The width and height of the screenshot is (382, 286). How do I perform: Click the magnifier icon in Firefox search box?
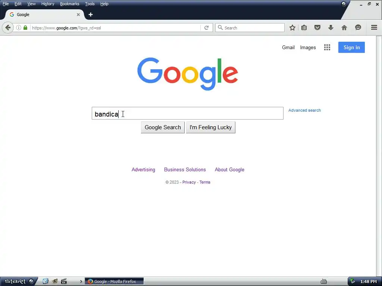tap(220, 28)
